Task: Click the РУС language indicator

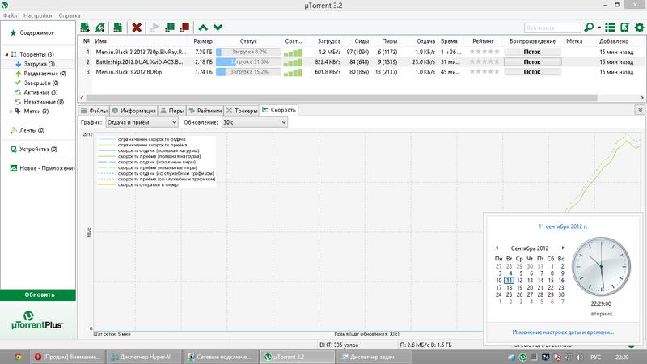Action: pyautogui.click(x=595, y=357)
